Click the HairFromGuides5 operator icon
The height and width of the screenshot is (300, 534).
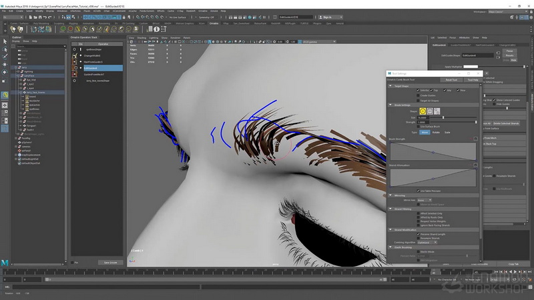click(x=74, y=62)
